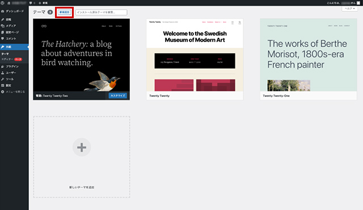Click the カスタマイズ button on Twenty Twenty-Two
Viewport: 363px width, 210px height.
coord(118,95)
